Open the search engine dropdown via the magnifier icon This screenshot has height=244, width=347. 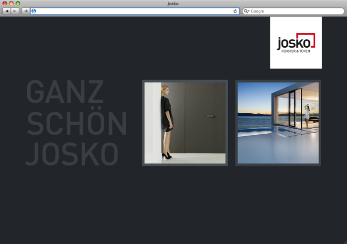tap(246, 11)
